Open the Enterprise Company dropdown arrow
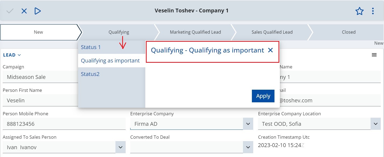The height and width of the screenshot is (157, 384). tap(248, 124)
